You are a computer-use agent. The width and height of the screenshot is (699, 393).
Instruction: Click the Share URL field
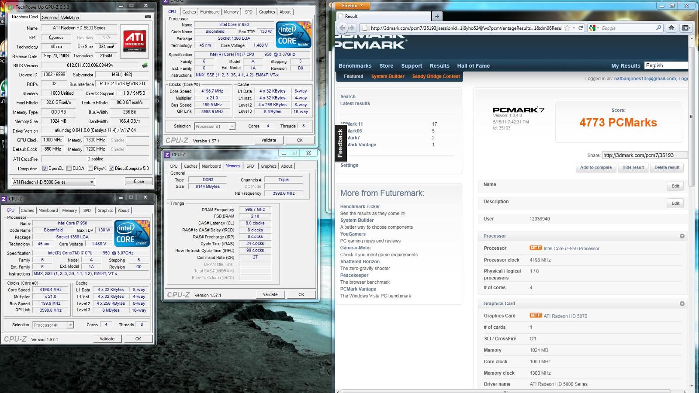(645, 155)
